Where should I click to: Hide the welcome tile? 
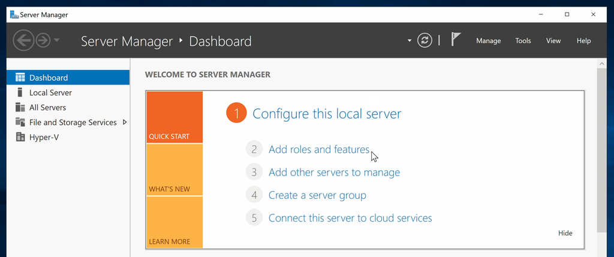pos(565,233)
